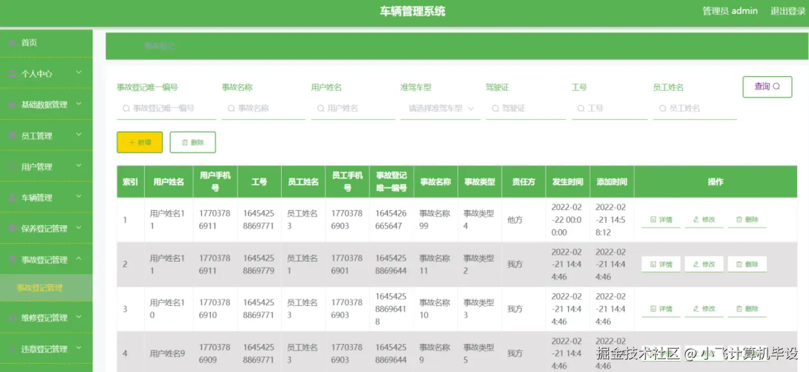Expand the 维修登记管理 menu chevron
Image resolution: width=809 pixels, height=372 pixels.
tap(79, 317)
